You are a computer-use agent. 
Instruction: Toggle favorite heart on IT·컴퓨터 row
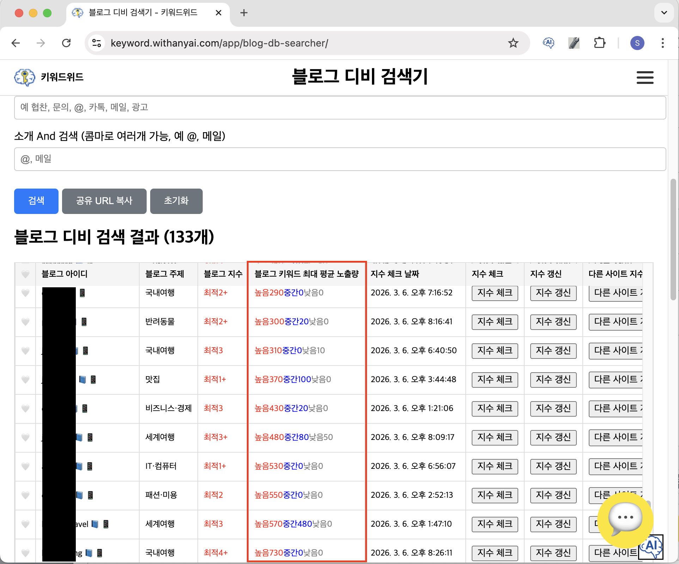tap(25, 466)
